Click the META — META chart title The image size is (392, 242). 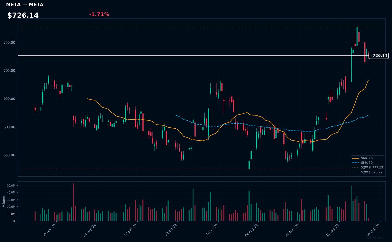24,5
